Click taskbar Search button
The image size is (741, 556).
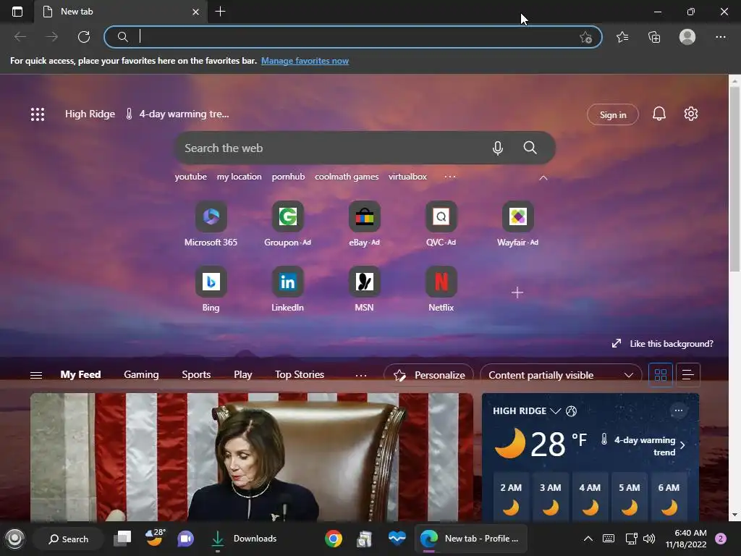(x=68, y=539)
